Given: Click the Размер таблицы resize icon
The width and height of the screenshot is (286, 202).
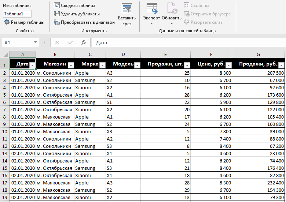Looking at the screenshot, I should (x=7, y=22).
